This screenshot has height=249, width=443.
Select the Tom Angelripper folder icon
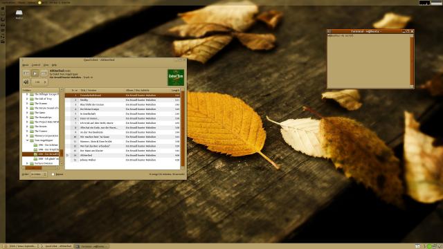pos(32,140)
